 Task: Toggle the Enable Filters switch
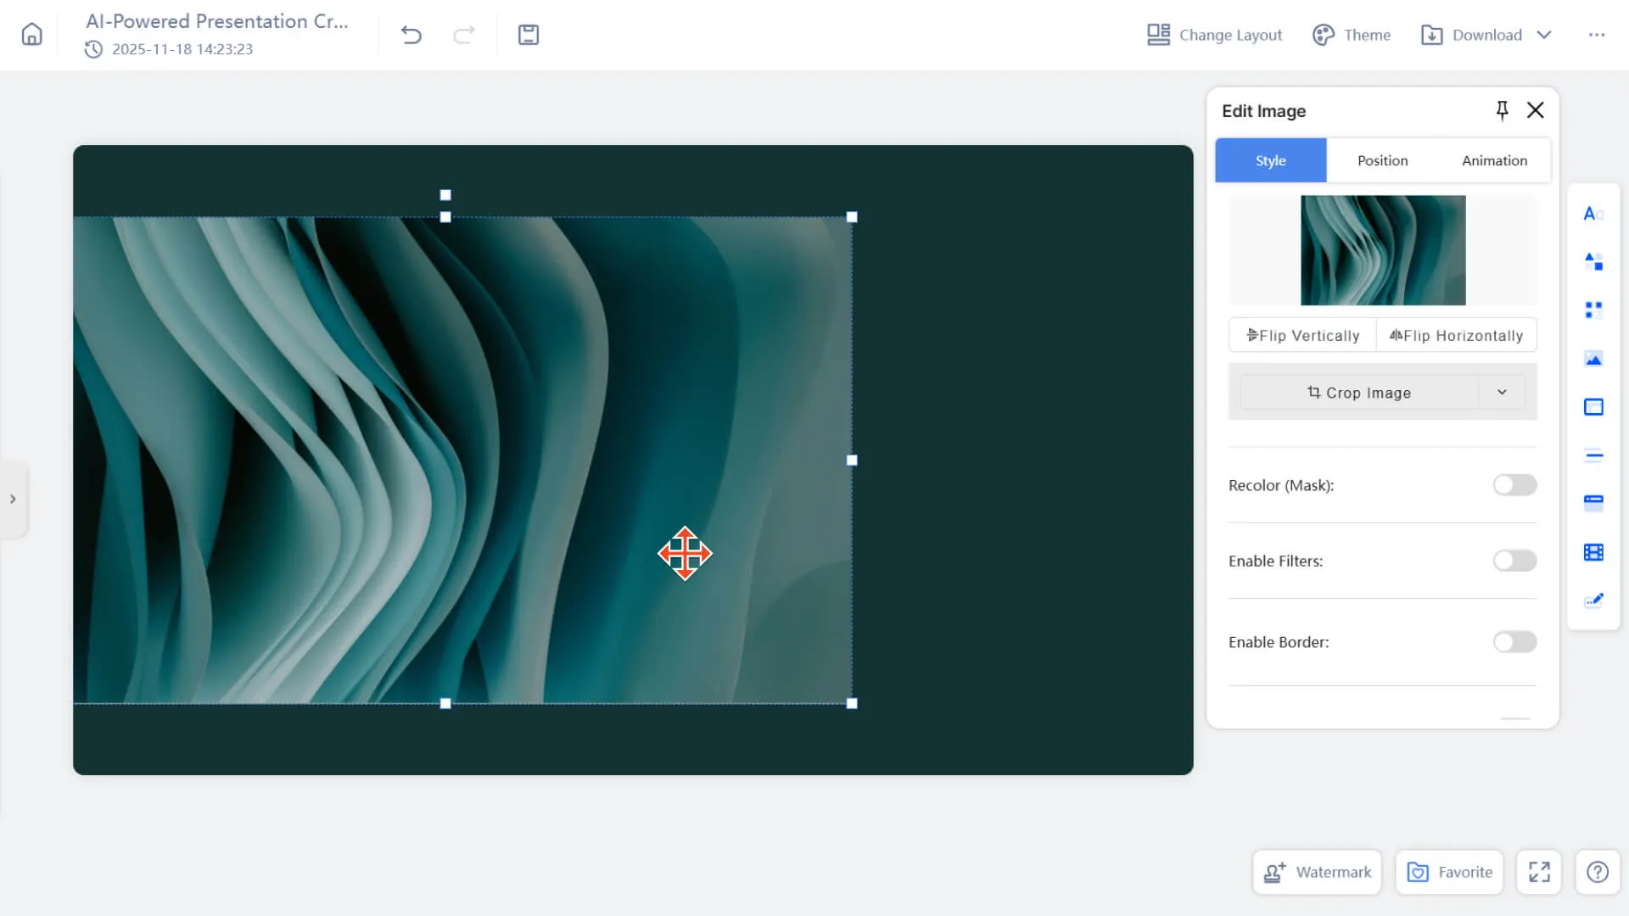coord(1514,561)
